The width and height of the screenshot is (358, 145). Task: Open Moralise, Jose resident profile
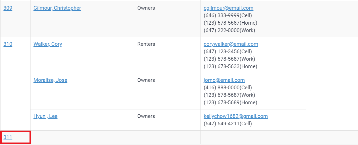pos(50,80)
